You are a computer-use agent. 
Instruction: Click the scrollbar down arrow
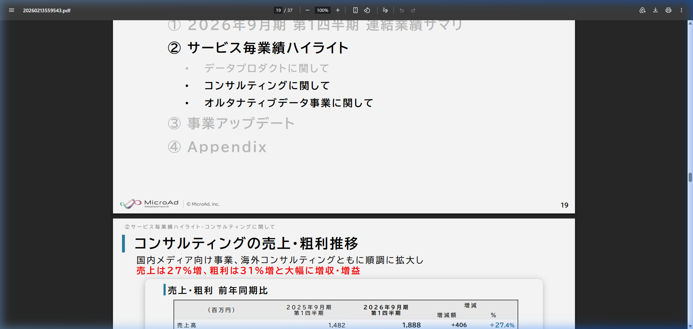click(x=689, y=325)
